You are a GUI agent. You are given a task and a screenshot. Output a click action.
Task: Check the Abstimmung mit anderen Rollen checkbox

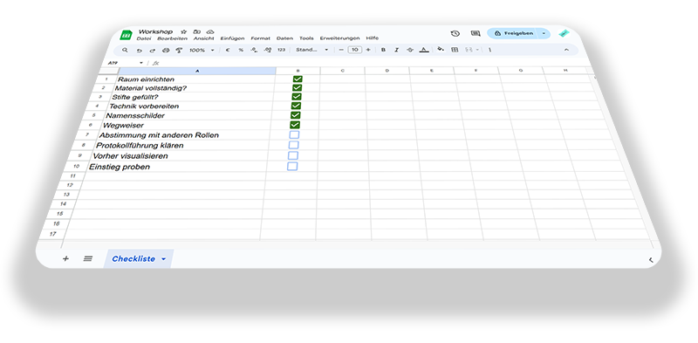pyautogui.click(x=294, y=134)
